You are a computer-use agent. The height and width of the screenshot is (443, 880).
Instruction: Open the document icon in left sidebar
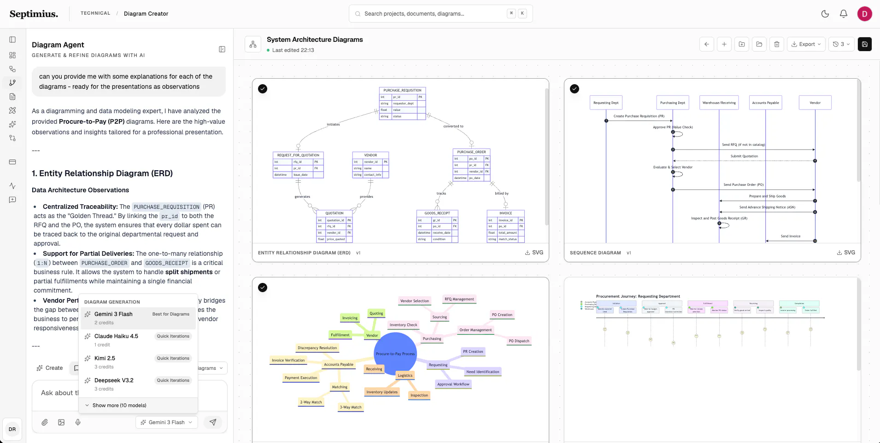tap(12, 97)
